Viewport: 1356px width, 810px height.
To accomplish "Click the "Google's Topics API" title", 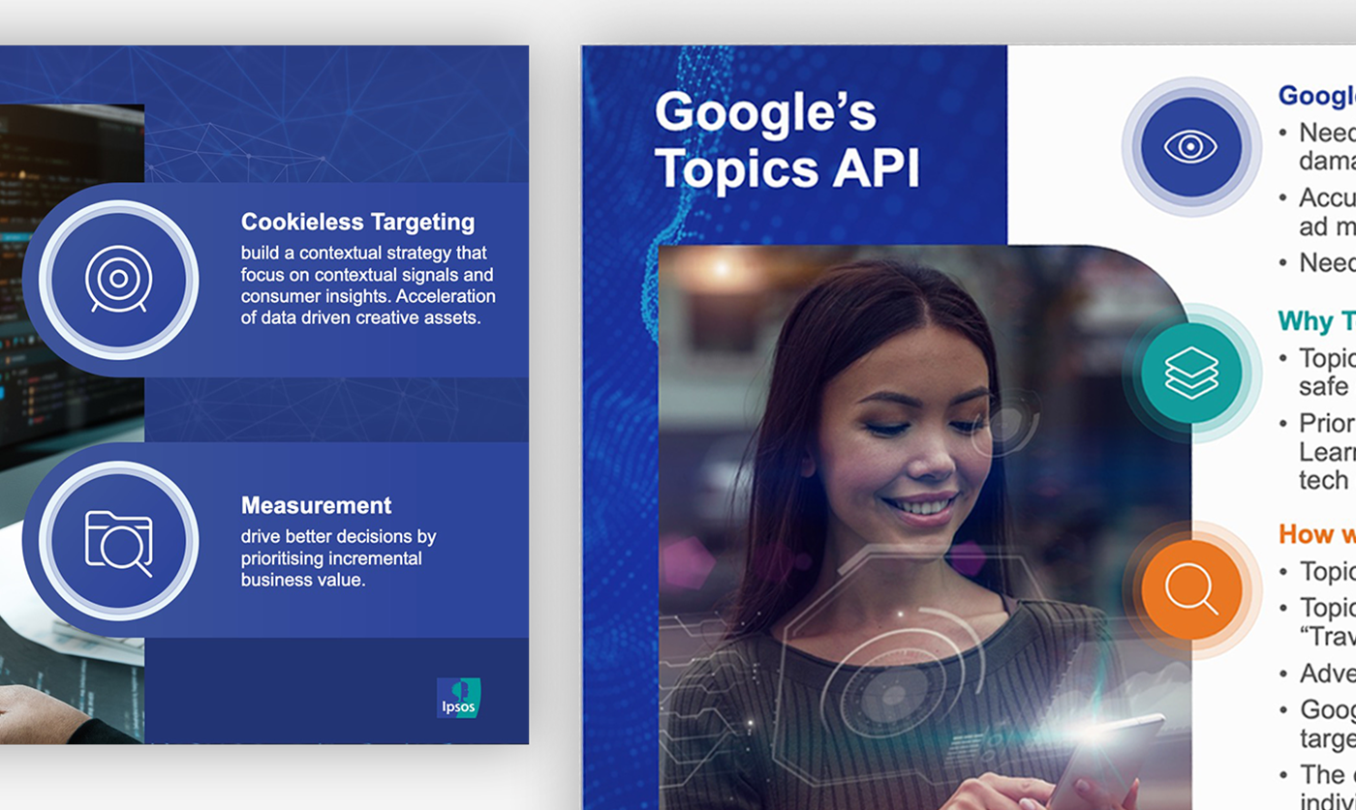I will (786, 140).
